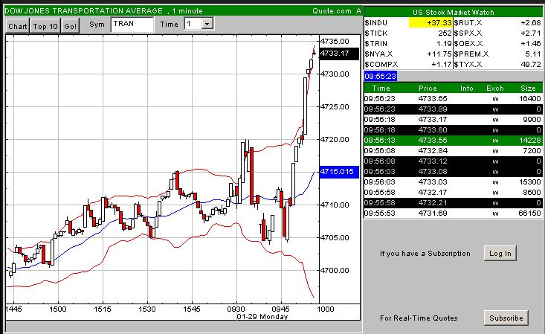
Task: Click the Quote.com label in chart header
Action: coord(332,10)
